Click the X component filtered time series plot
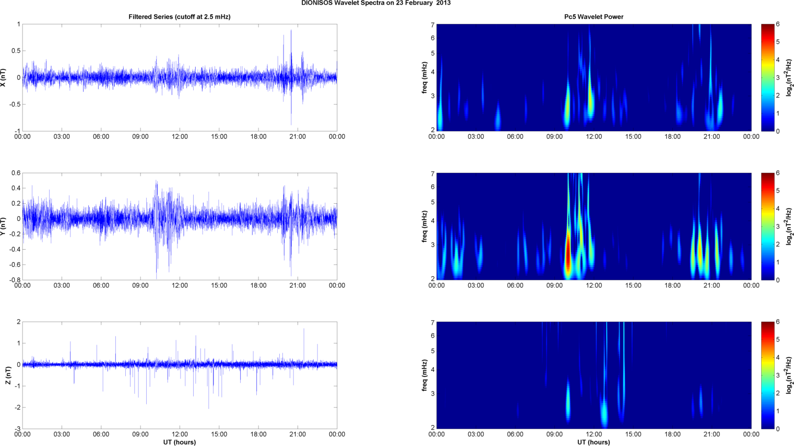This screenshot has height=446, width=794. 180,77
